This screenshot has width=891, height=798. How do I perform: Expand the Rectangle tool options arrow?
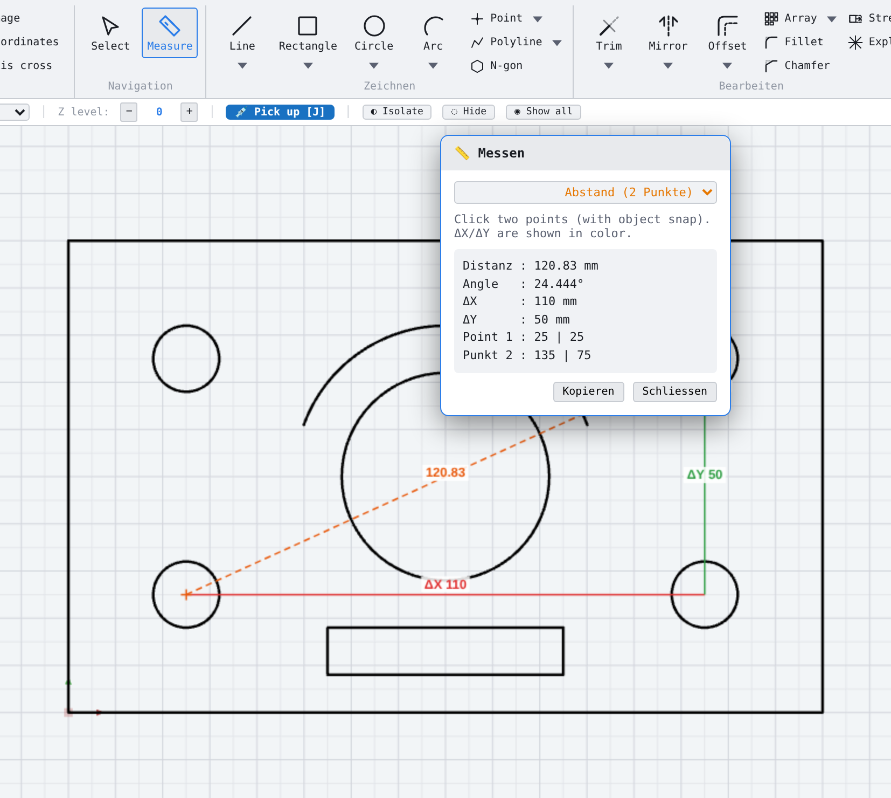coord(308,66)
